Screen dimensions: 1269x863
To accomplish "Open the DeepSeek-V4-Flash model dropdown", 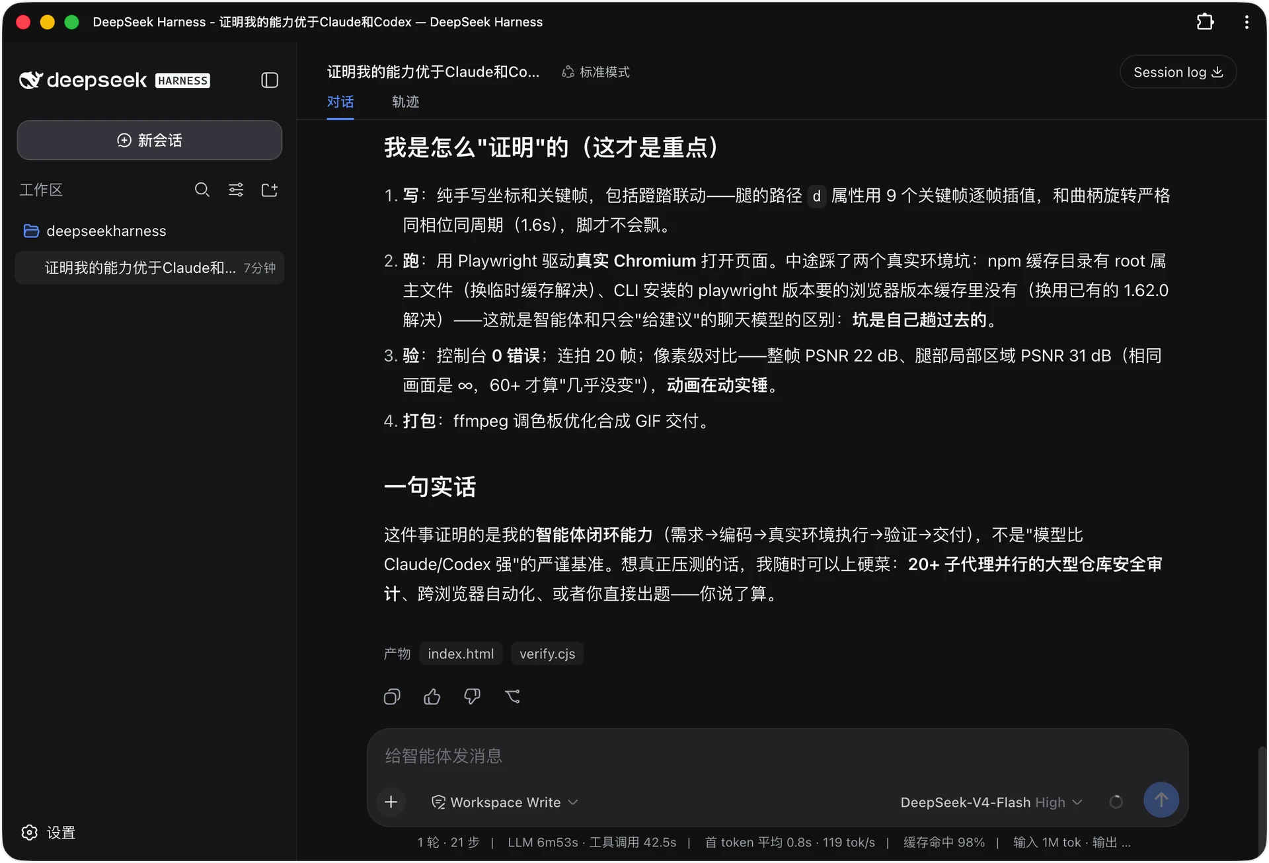I will click(x=991, y=802).
